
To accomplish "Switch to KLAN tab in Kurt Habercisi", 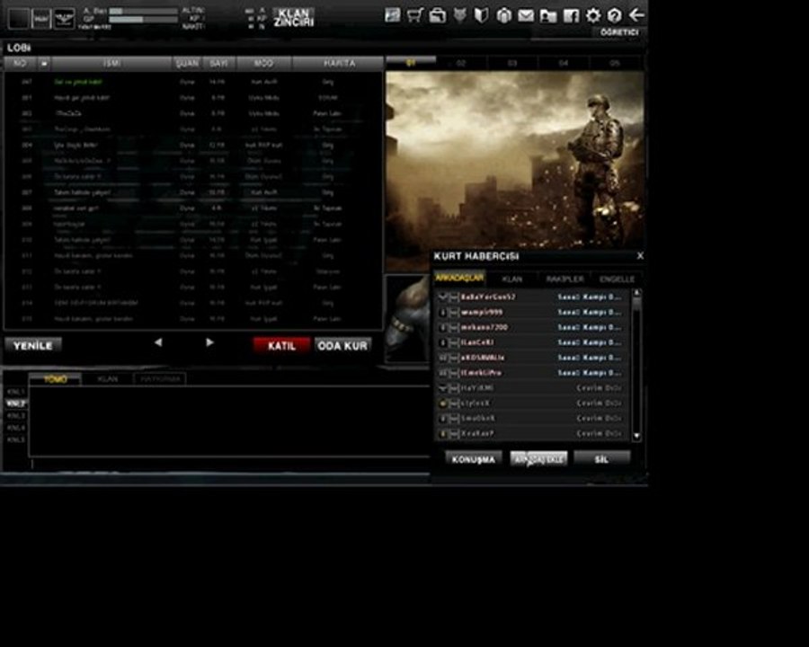I will (x=511, y=279).
